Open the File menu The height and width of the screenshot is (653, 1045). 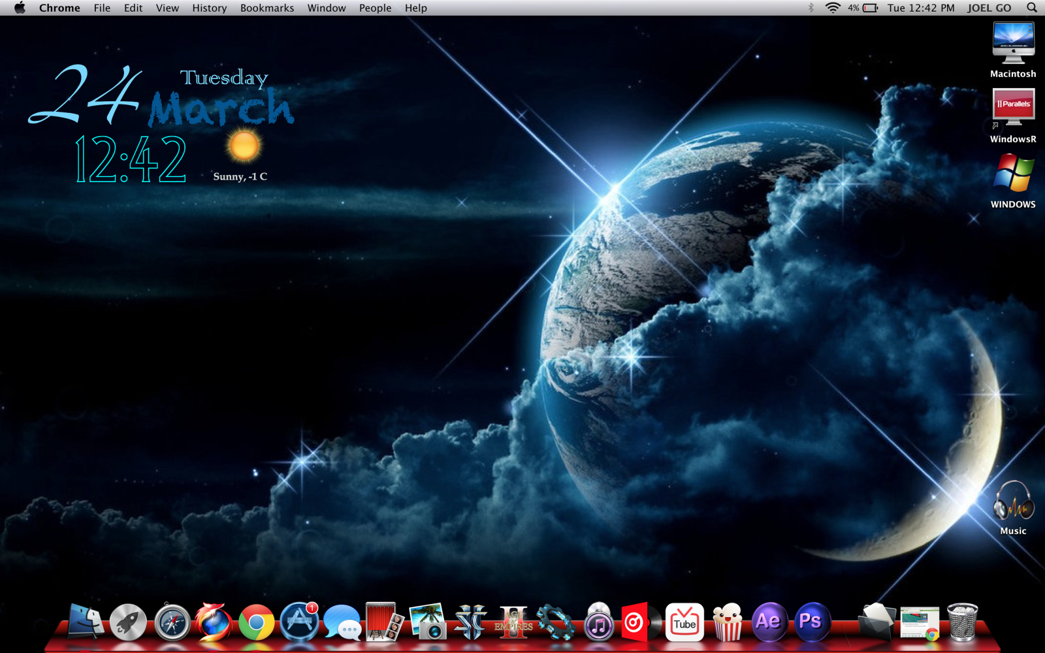[102, 8]
